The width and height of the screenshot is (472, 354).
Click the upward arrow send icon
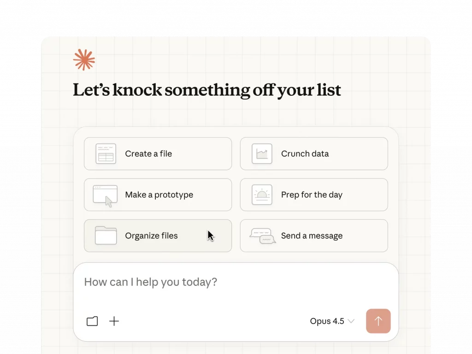[378, 321]
